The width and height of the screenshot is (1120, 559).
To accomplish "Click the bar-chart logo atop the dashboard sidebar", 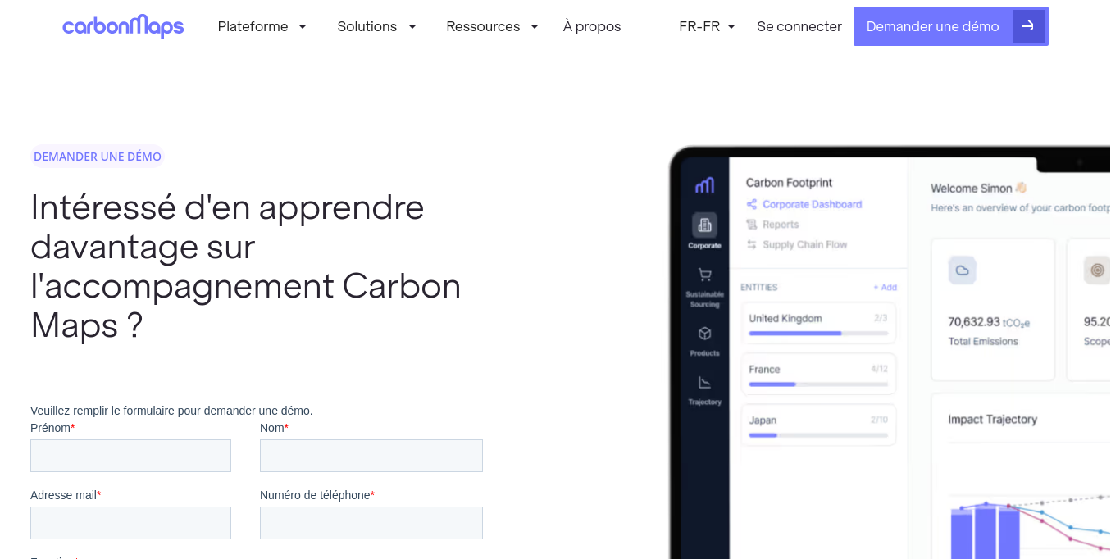I will coord(704,185).
